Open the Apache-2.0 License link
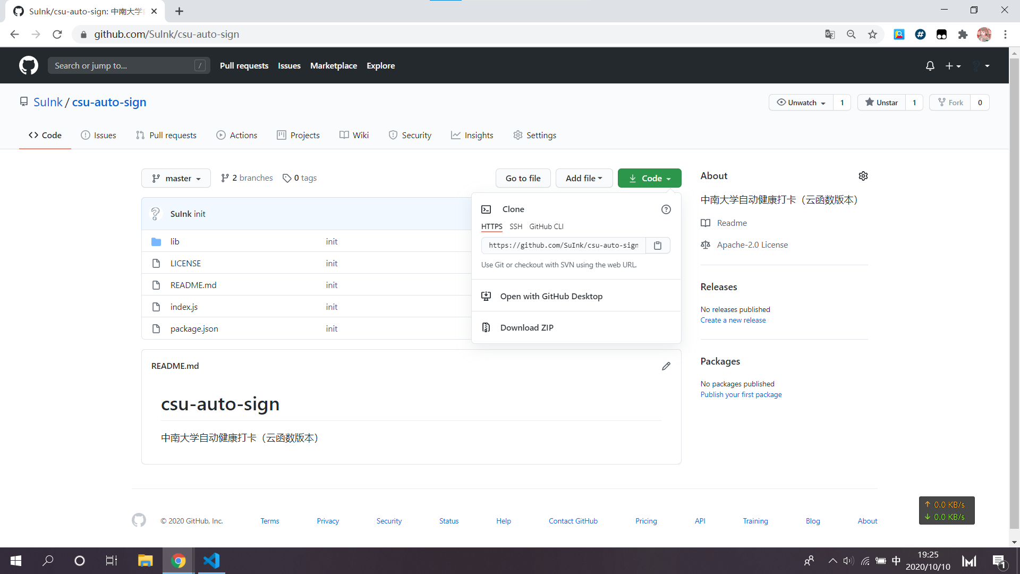Screen dimensions: 1020x574 pos(752,245)
